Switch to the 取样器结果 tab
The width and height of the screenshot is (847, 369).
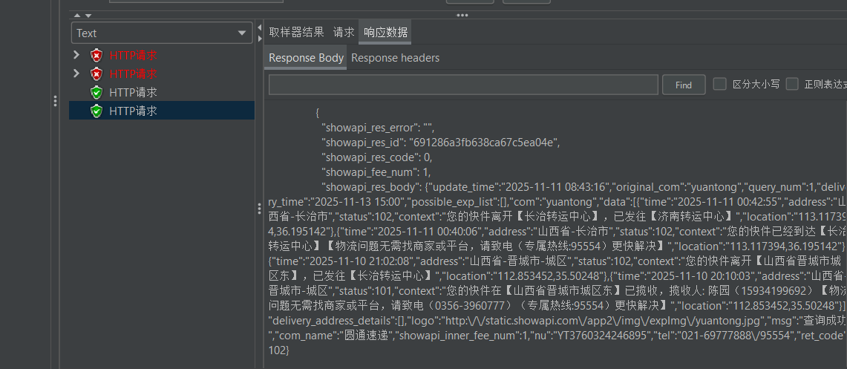click(296, 32)
